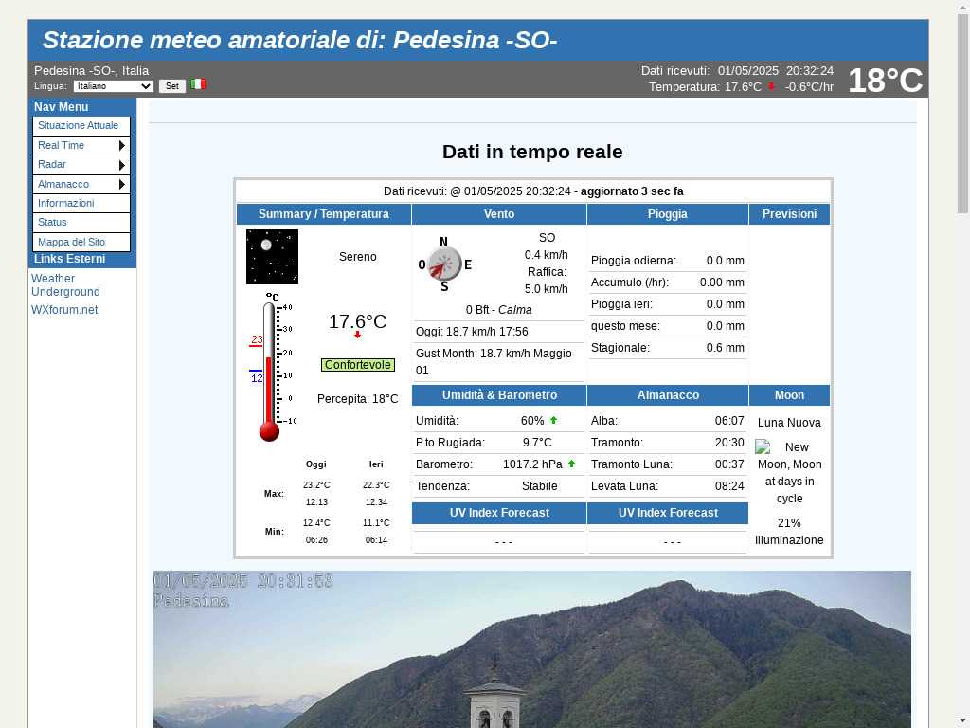Viewport: 970px width, 728px height.
Task: Click the Dati in tempo reale heading
Action: 532,152
